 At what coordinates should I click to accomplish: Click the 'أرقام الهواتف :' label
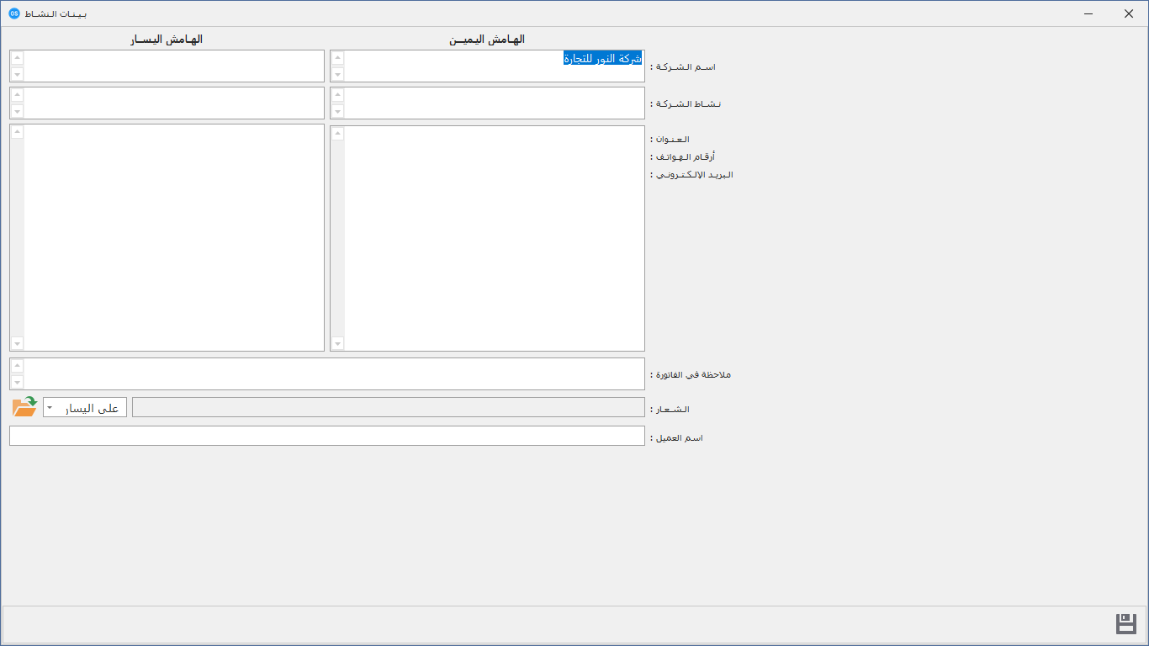(682, 156)
